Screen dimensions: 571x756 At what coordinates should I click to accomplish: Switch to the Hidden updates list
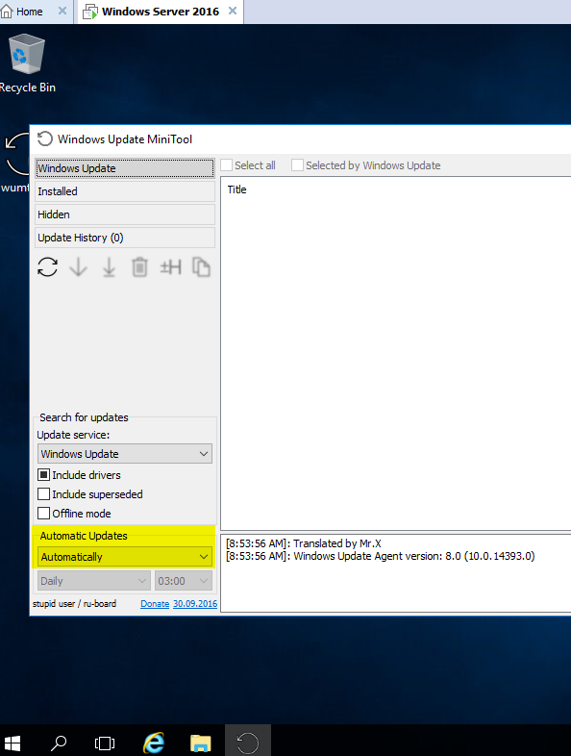coord(125,214)
